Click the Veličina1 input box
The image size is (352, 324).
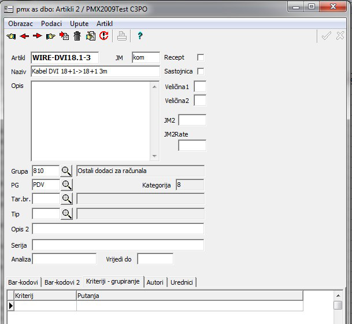[x=200, y=87]
